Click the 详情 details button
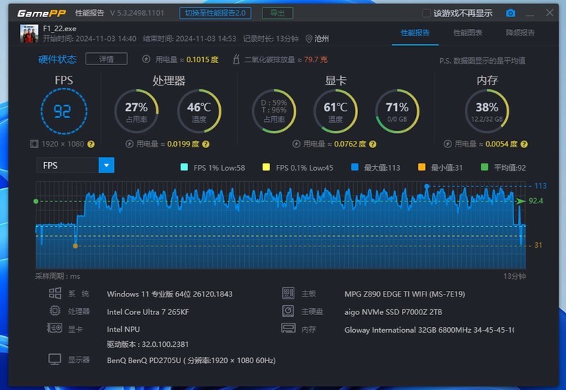This screenshot has width=566, height=390. 107,59
